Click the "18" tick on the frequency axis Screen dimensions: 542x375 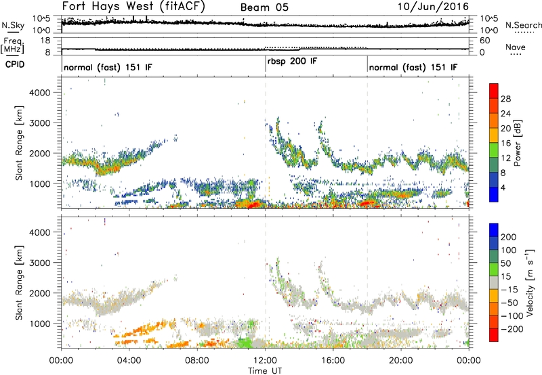click(x=45, y=41)
